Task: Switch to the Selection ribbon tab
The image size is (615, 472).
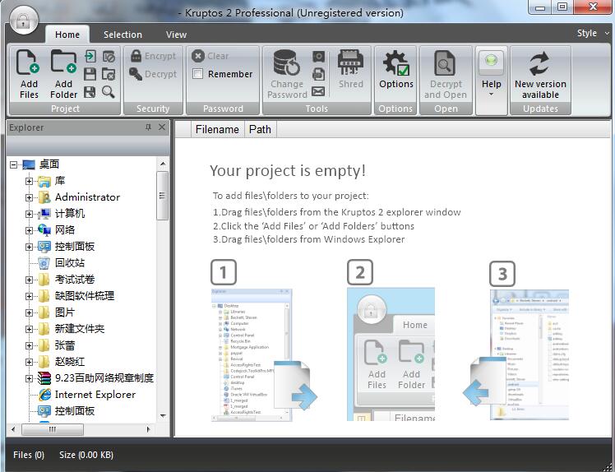Action: (123, 35)
